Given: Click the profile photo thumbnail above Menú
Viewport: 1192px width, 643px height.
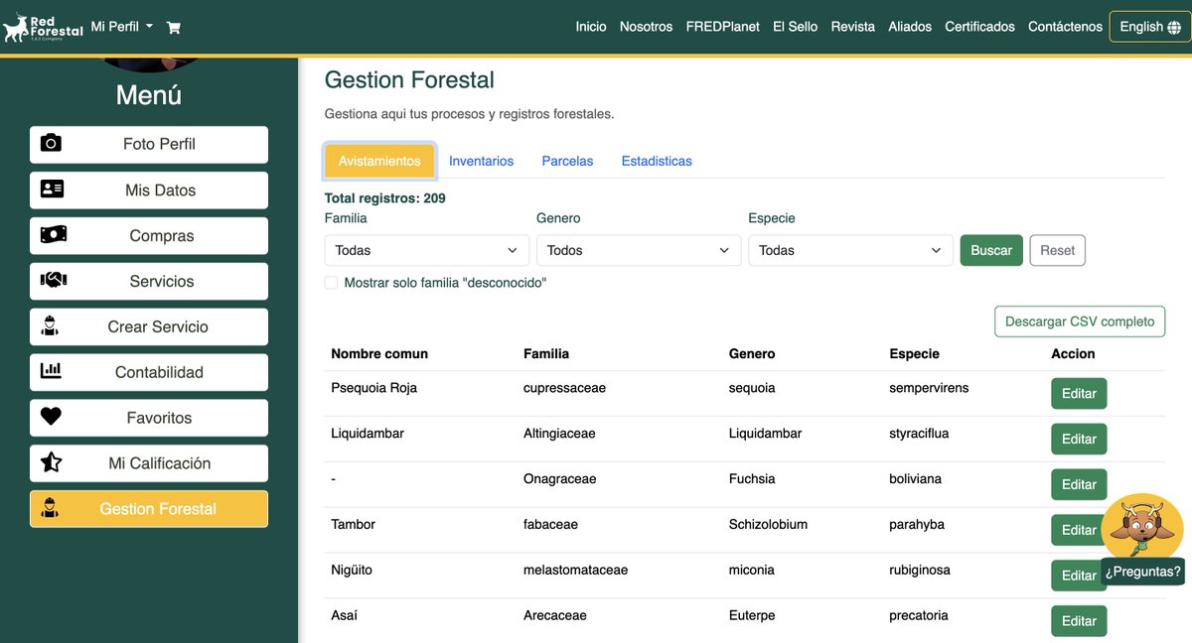Looking at the screenshot, I should coord(149,64).
